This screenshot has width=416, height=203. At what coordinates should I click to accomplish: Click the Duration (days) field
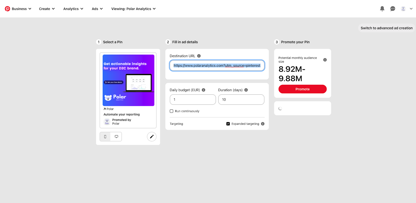(241, 99)
